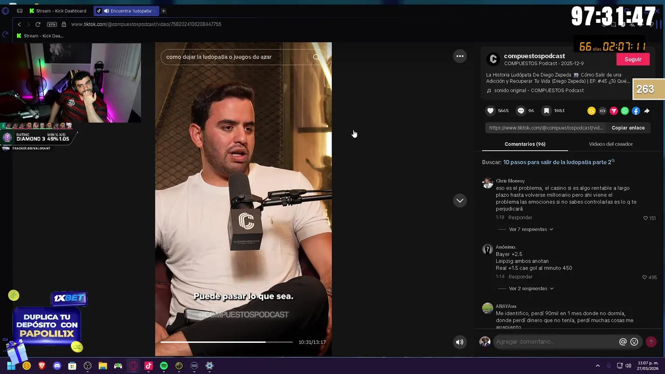The image size is (665, 374).
Task: Open the settings gear app in taskbar
Action: (x=209, y=366)
